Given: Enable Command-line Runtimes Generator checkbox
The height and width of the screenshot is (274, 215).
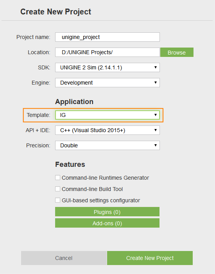Looking at the screenshot, I should coord(57,178).
